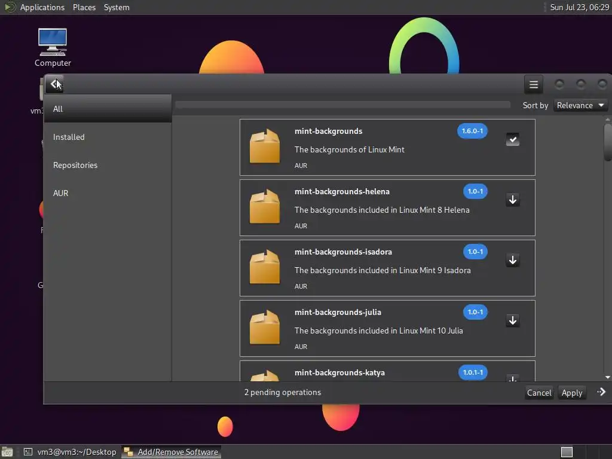Click the mint-backgrounds-helena package icon
Screen dimensions: 612x459
[x=265, y=207]
